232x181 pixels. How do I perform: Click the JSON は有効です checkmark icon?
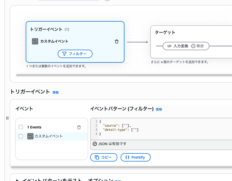(x=95, y=144)
